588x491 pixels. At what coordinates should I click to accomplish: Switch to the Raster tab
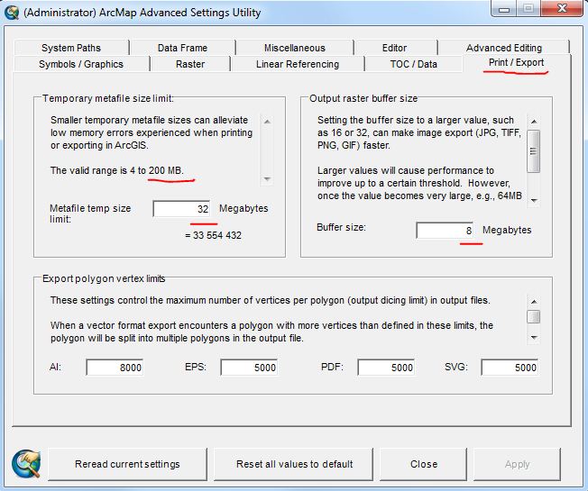190,64
